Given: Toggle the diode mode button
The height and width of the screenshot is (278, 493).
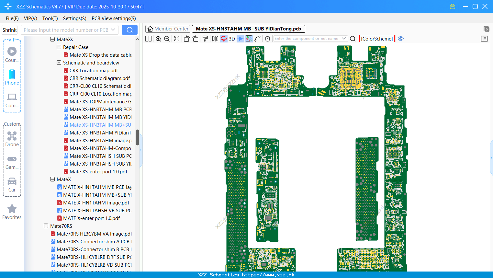Looking at the screenshot, I should pyautogui.click(x=241, y=39).
